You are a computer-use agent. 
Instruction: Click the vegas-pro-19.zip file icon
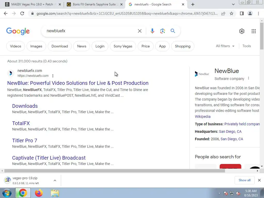point(7,180)
